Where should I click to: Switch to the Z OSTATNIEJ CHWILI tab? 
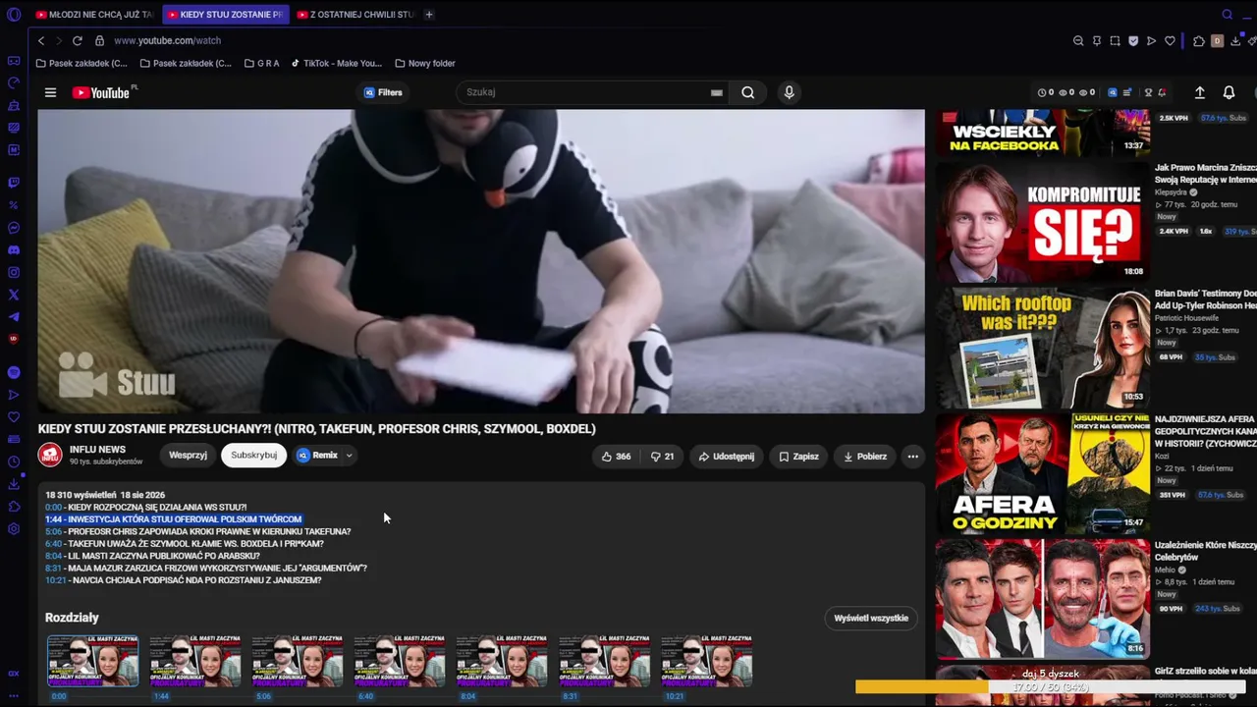click(355, 15)
